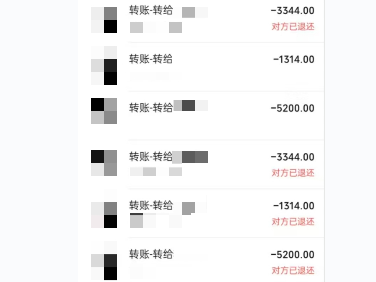Click the topmost -3344.00 amount
Image resolution: width=376 pixels, height=282 pixels.
click(x=293, y=10)
